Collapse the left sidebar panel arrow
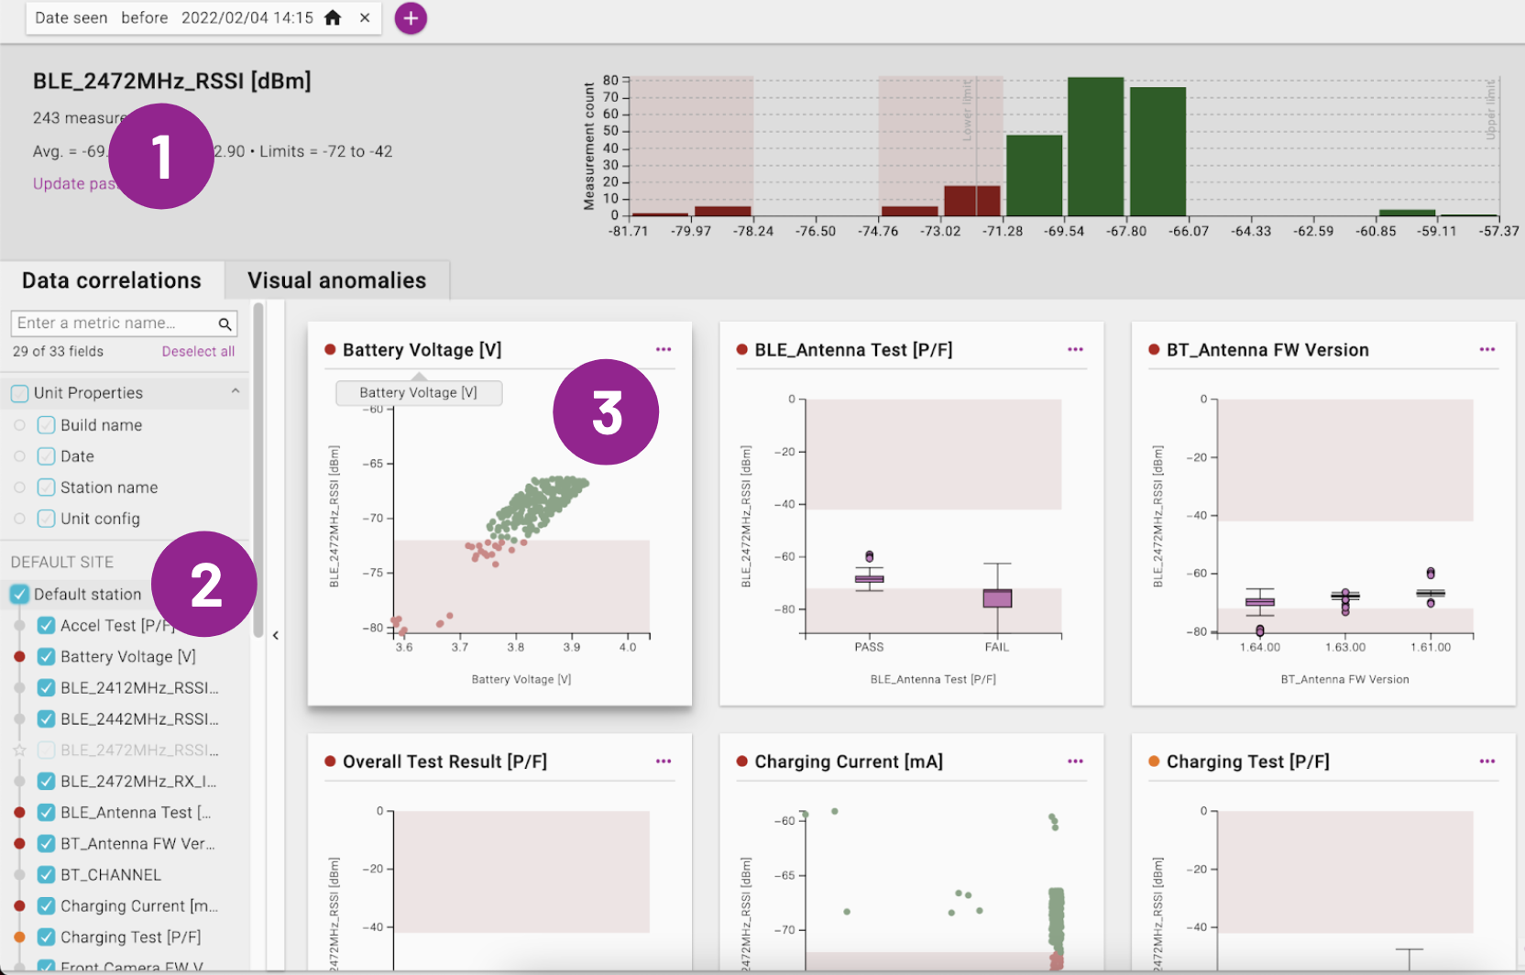This screenshot has width=1525, height=975. 275,635
